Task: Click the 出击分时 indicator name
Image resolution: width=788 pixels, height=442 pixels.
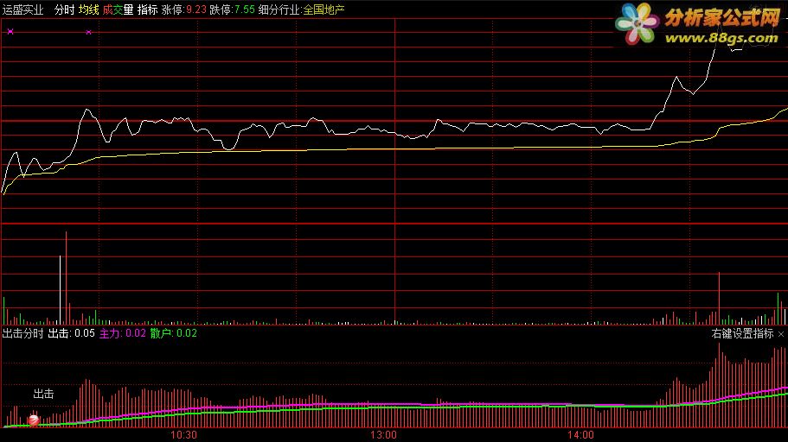Action: click(x=23, y=333)
